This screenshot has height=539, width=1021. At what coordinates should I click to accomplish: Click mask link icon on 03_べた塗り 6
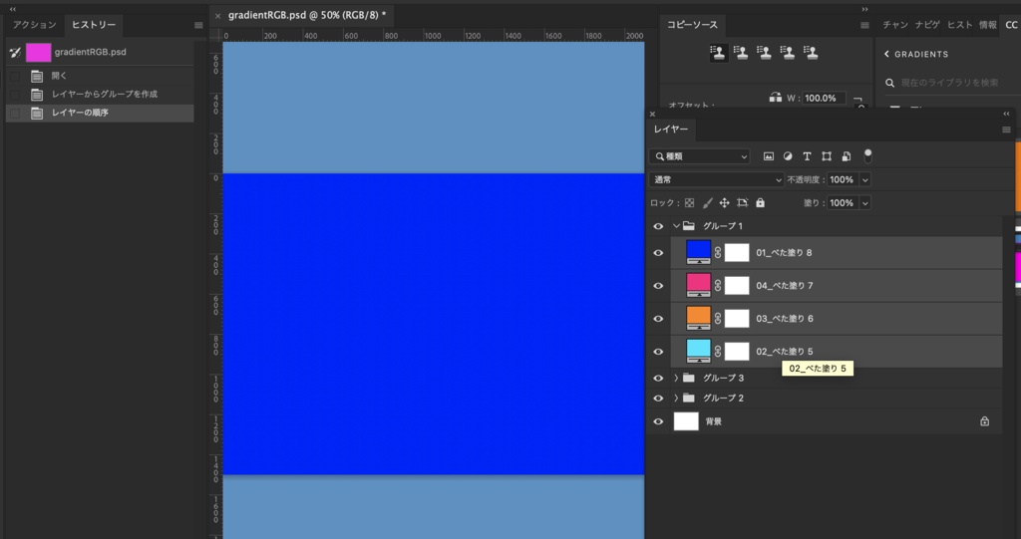(718, 319)
